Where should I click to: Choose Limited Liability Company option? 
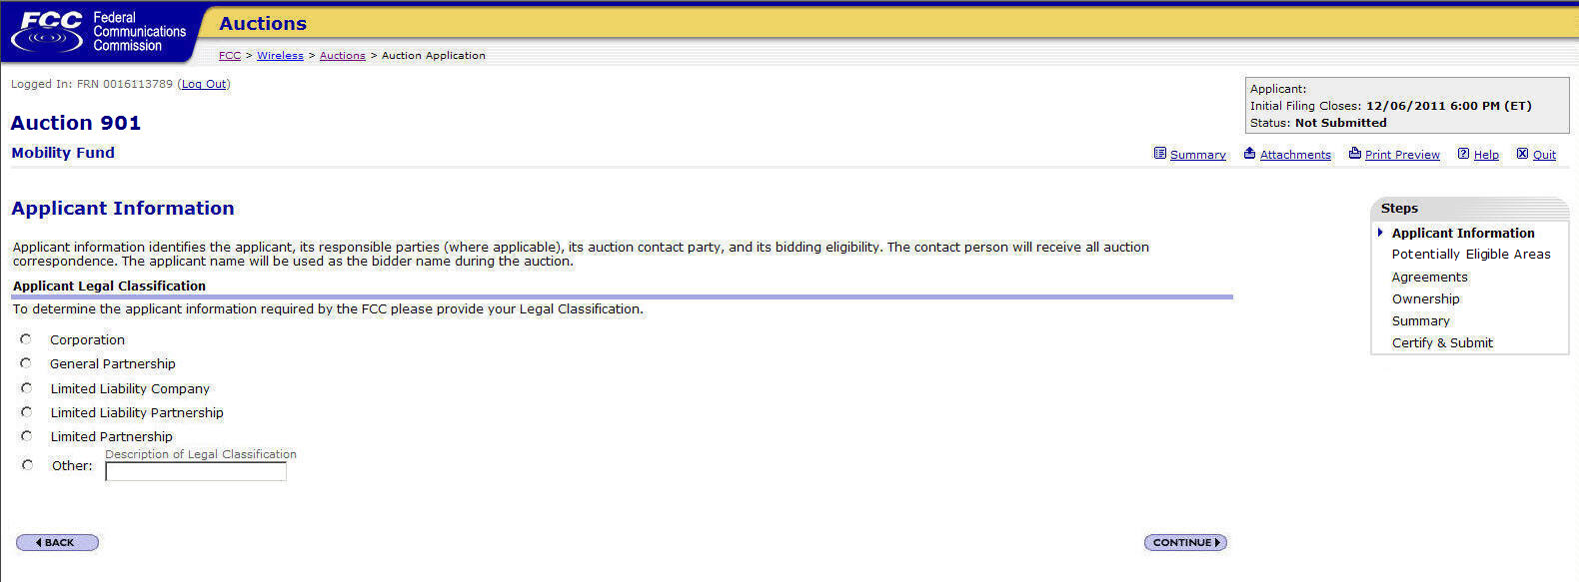click(x=26, y=388)
